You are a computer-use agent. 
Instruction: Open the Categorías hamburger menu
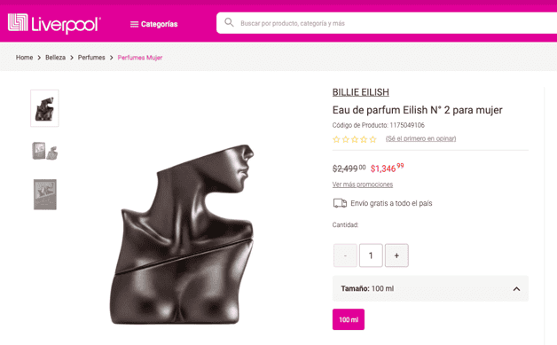(153, 24)
